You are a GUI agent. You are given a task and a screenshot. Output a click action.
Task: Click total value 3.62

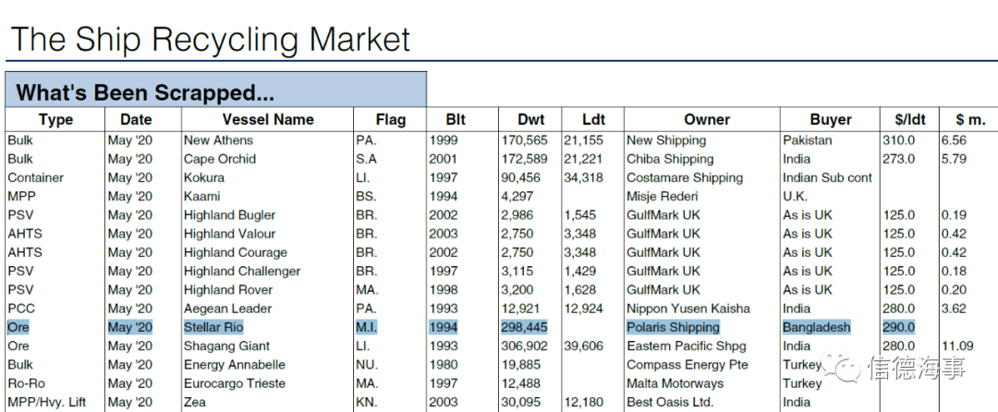(x=954, y=309)
